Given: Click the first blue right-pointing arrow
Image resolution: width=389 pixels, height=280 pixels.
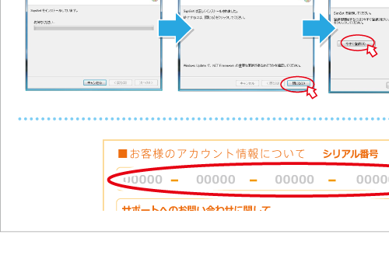Looking at the screenshot, I should (x=175, y=29).
